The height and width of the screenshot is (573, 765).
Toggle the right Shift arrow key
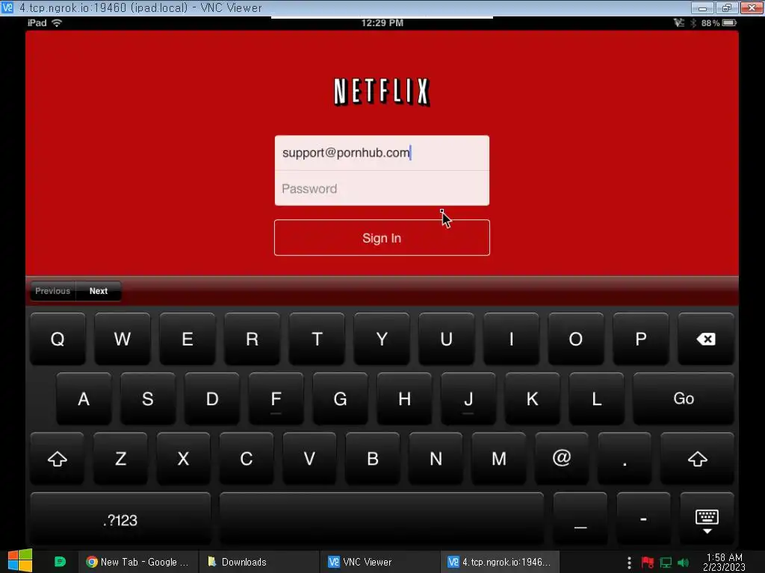point(697,459)
